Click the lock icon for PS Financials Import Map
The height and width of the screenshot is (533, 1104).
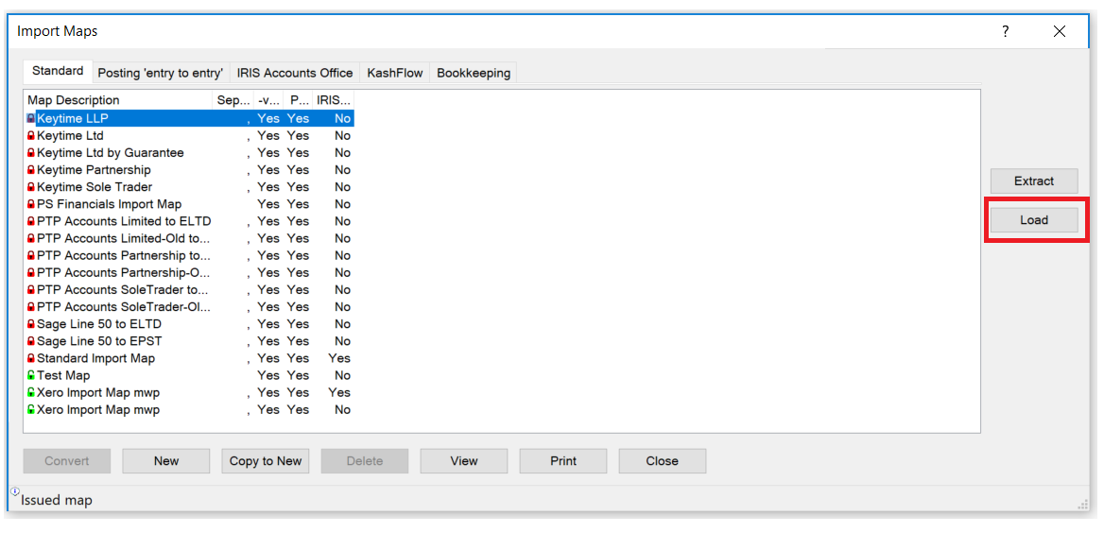coord(31,204)
